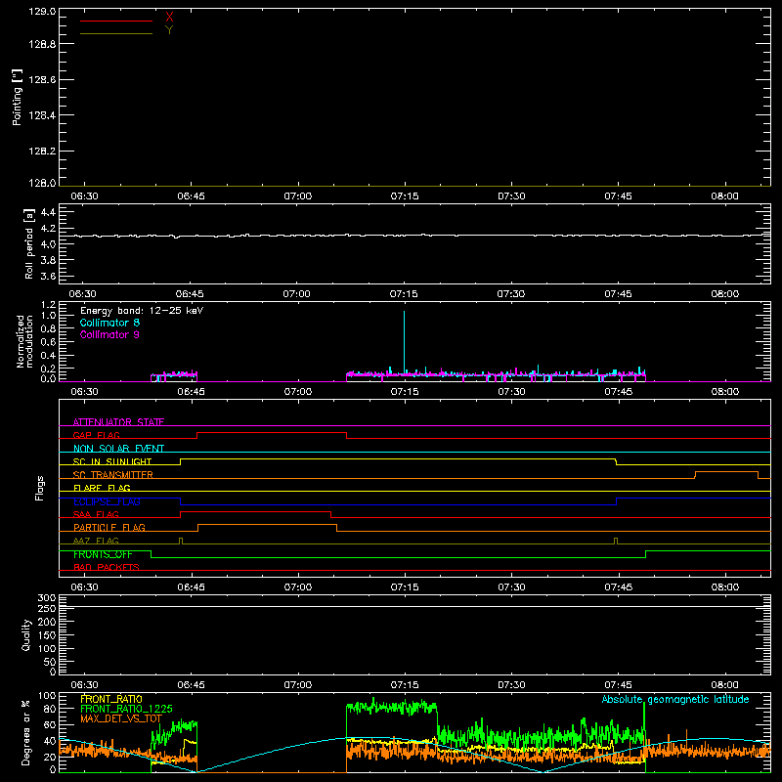Click the AAZ_FLAG label

[96, 541]
